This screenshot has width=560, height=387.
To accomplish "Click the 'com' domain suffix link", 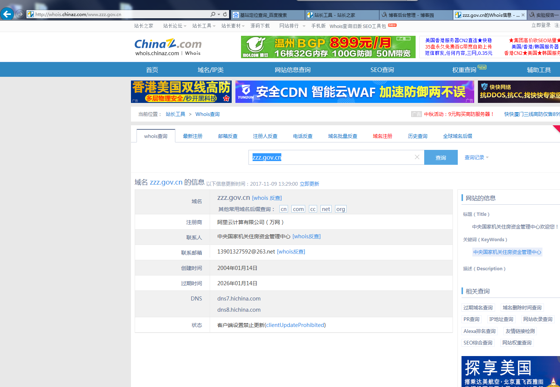I will tap(298, 209).
